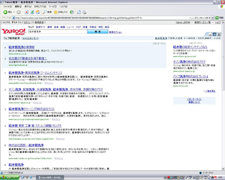Open the address bar dropdown arrow

(x=212, y=17)
